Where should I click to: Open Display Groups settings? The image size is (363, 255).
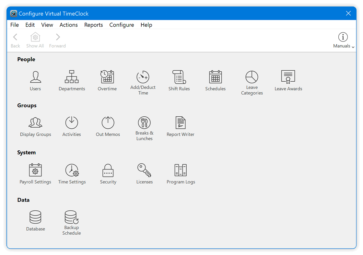pos(35,123)
